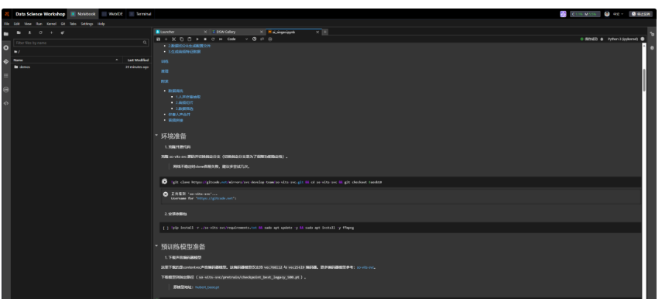Cut the selected cell

click(x=173, y=39)
